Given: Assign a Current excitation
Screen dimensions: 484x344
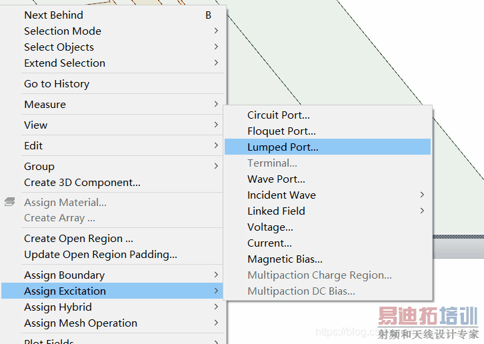Looking at the screenshot, I should [x=269, y=243].
